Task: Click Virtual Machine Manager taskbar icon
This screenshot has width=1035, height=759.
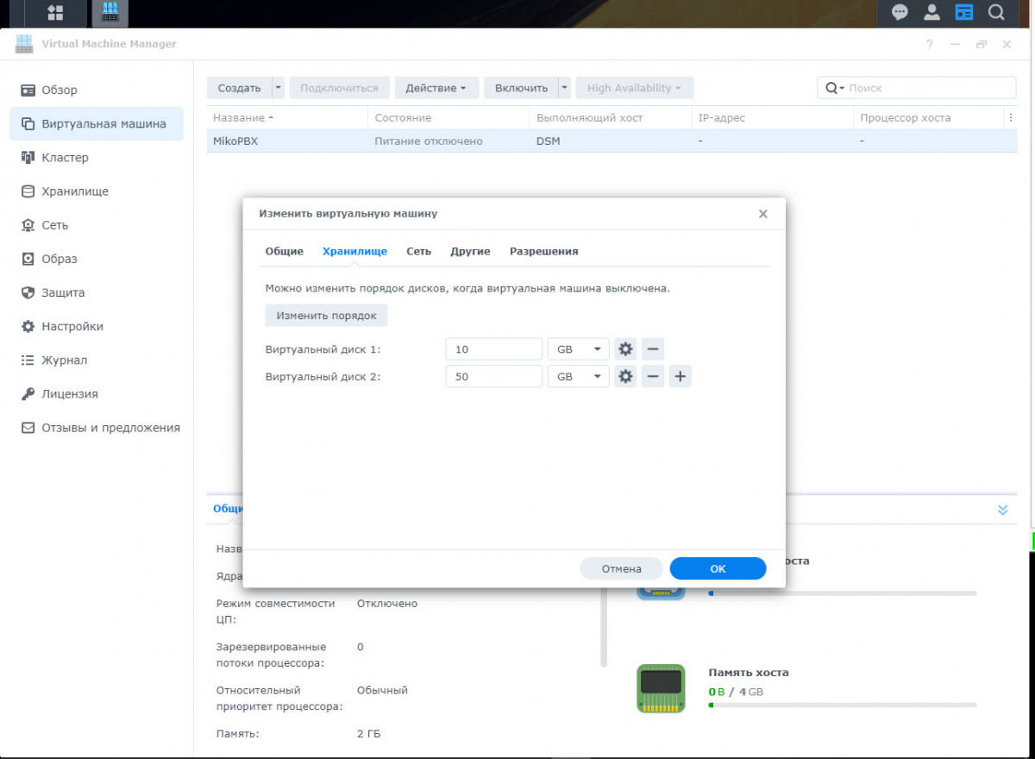Action: 109,13
